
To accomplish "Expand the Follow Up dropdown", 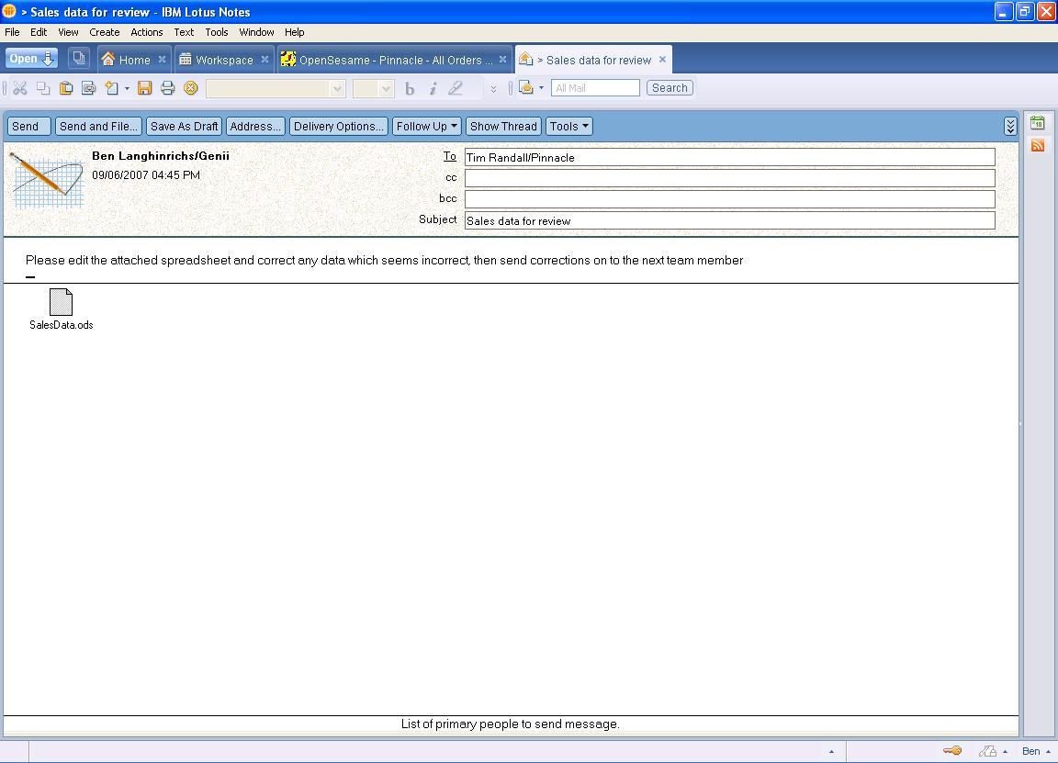I will point(427,127).
